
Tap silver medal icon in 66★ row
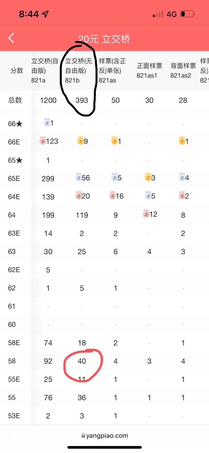click(47, 123)
